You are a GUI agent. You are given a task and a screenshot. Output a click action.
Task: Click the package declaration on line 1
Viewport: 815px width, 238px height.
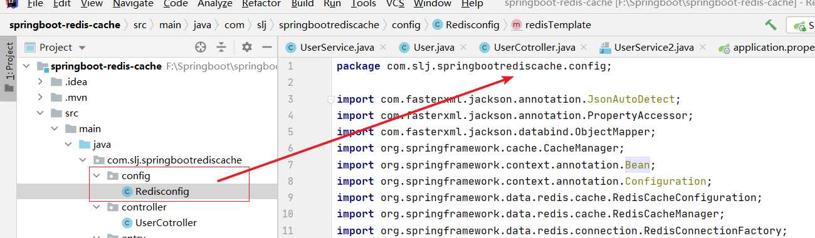coord(473,66)
